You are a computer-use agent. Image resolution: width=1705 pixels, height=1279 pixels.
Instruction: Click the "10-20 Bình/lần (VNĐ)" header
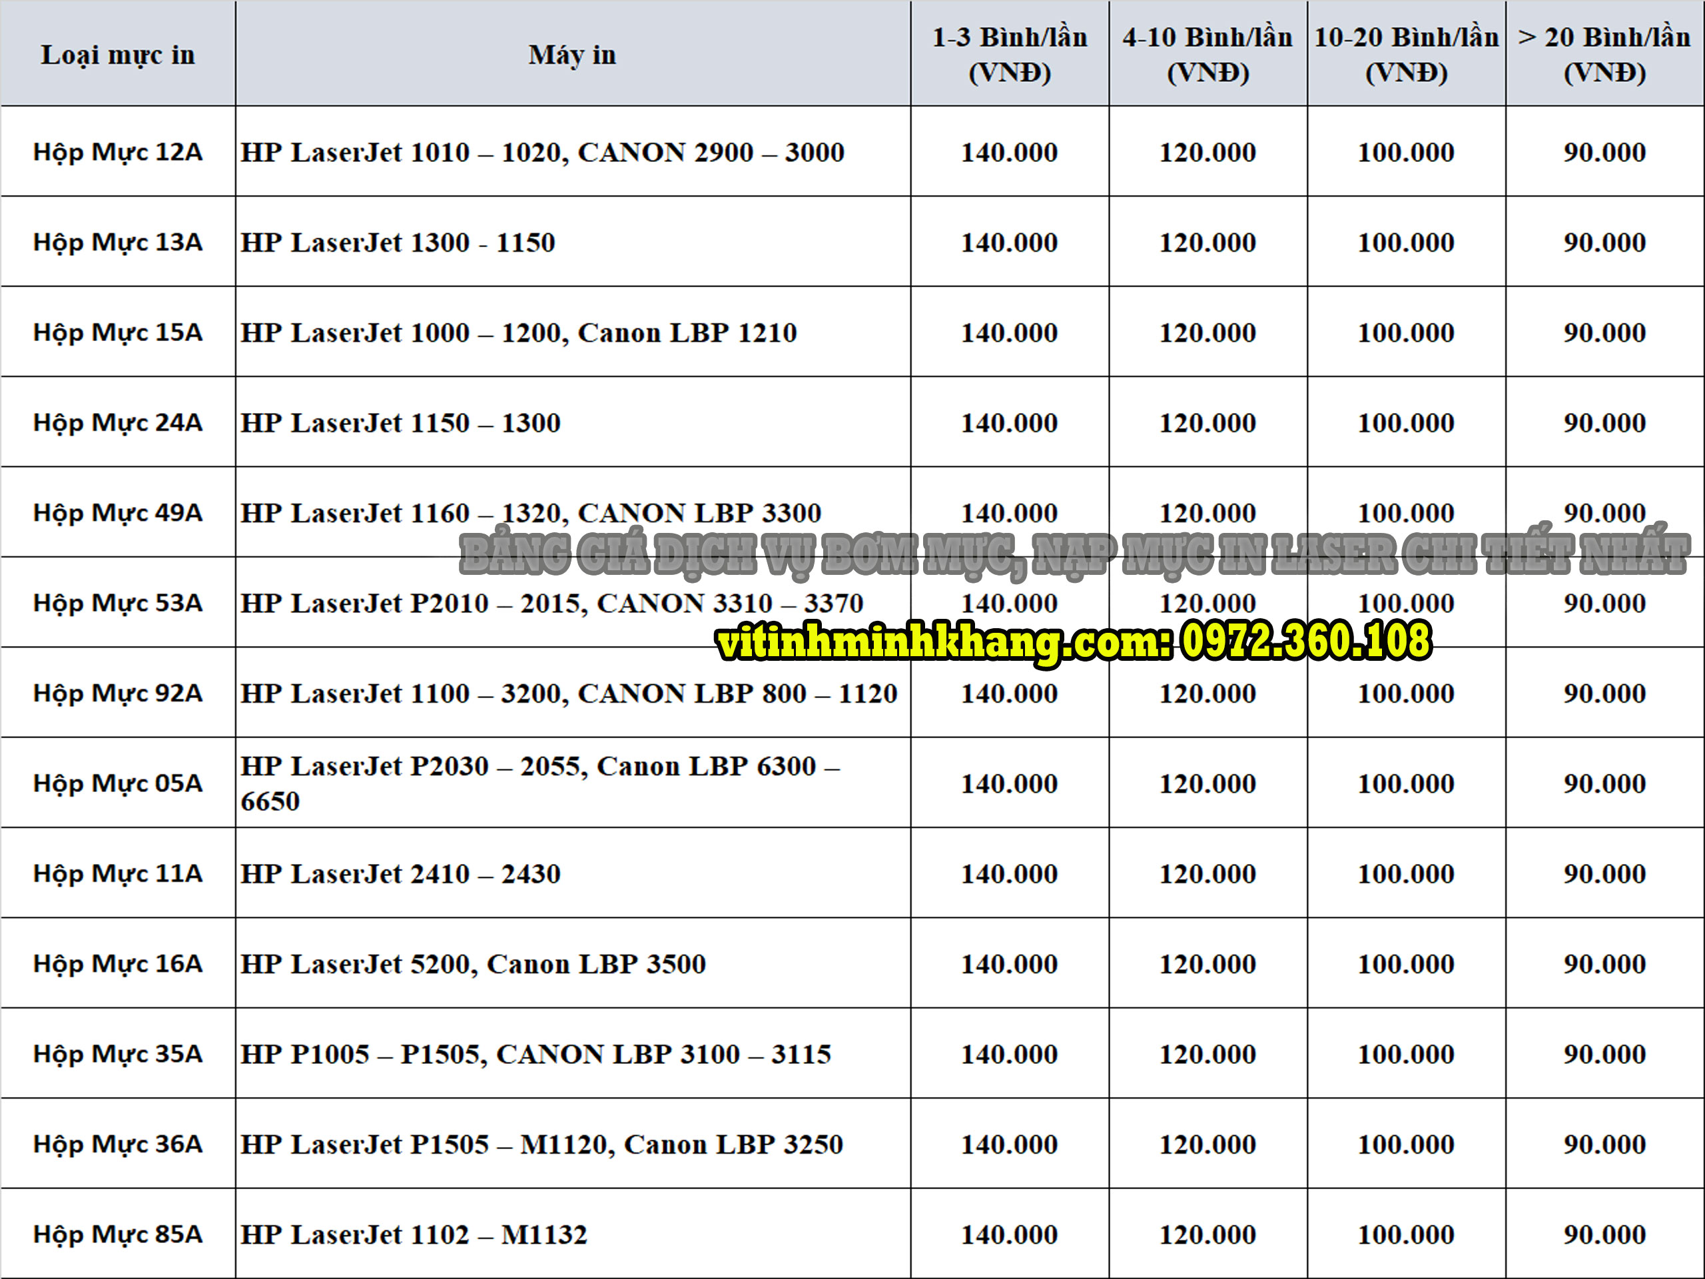click(x=1406, y=55)
